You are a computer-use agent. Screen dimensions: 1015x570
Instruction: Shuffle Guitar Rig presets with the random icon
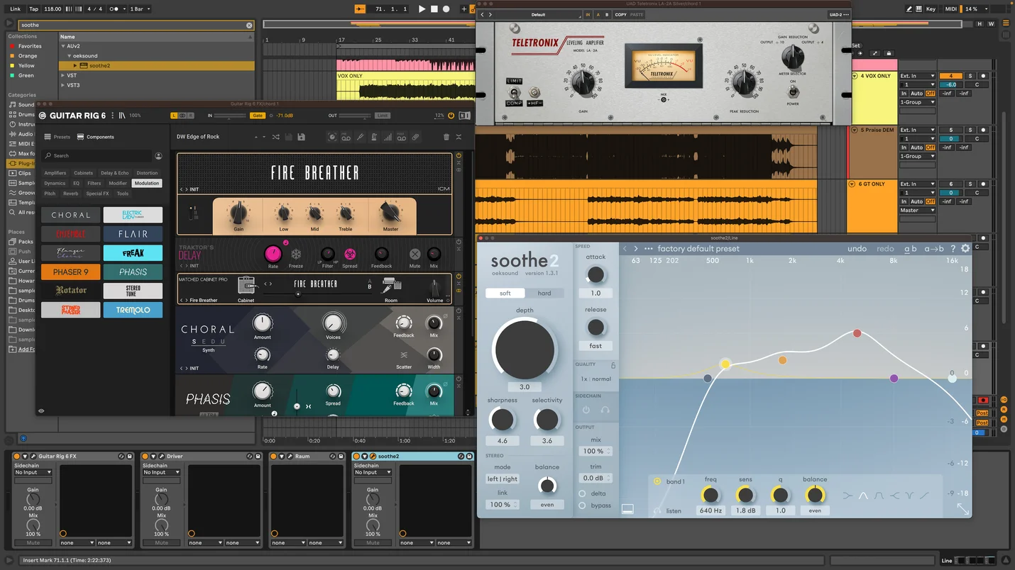coord(275,137)
